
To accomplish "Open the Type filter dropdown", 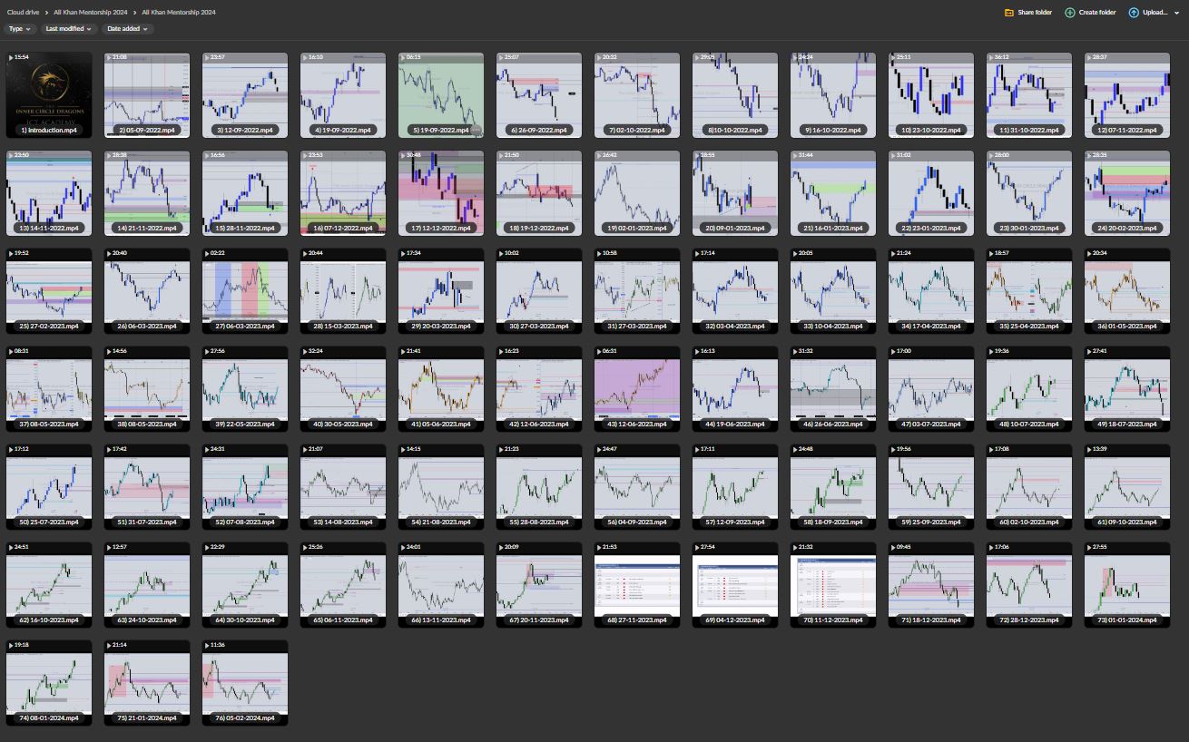I will pos(19,29).
